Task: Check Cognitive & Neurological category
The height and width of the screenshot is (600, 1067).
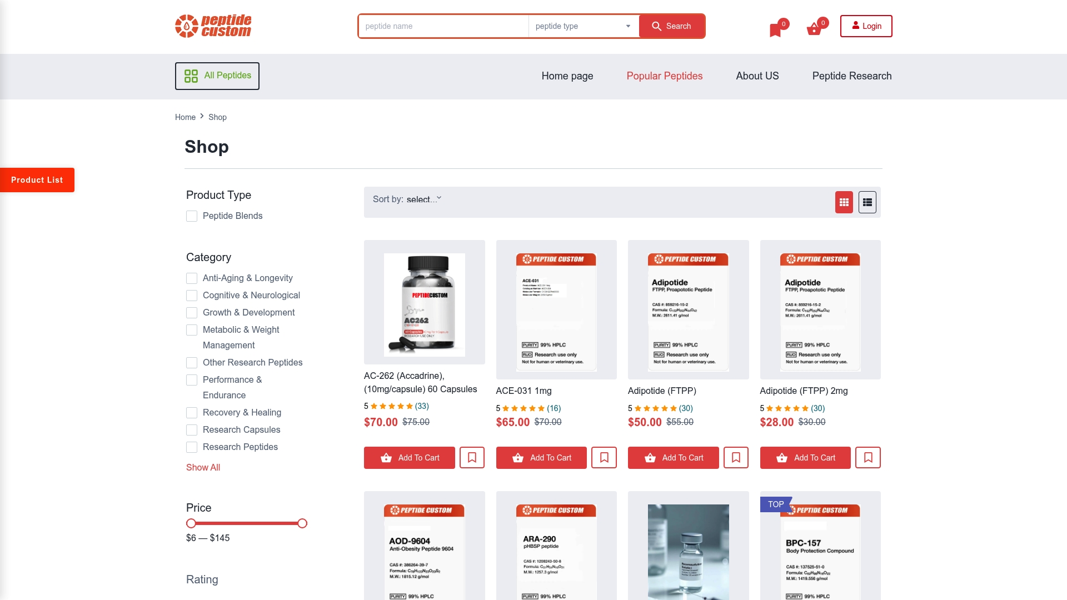Action: tap(192, 296)
